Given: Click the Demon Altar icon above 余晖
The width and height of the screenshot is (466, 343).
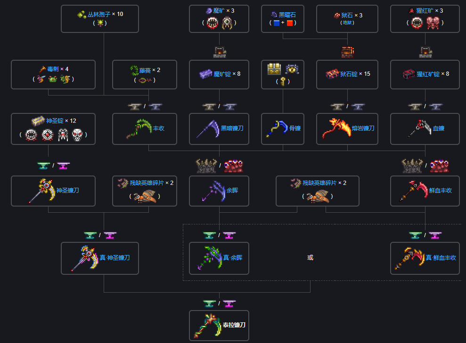Looking at the screenshot, I should (x=206, y=166).
